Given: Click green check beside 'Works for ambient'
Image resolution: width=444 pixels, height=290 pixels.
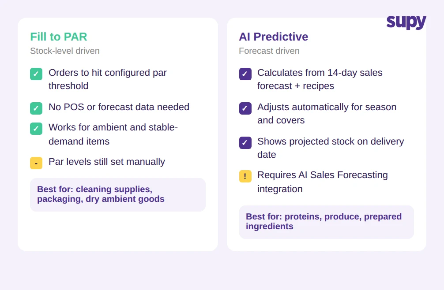Looking at the screenshot, I should (x=36, y=129).
